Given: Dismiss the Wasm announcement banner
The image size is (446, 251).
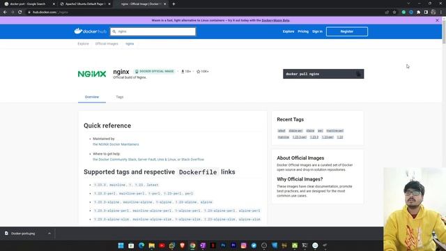Looking at the screenshot, I should point(437,20).
